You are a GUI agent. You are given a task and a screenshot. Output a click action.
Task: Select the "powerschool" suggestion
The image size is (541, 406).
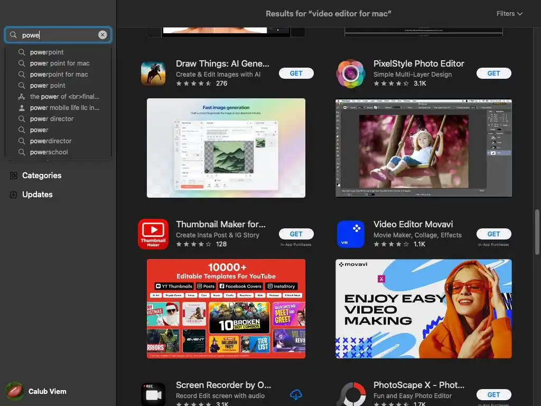tap(58, 152)
